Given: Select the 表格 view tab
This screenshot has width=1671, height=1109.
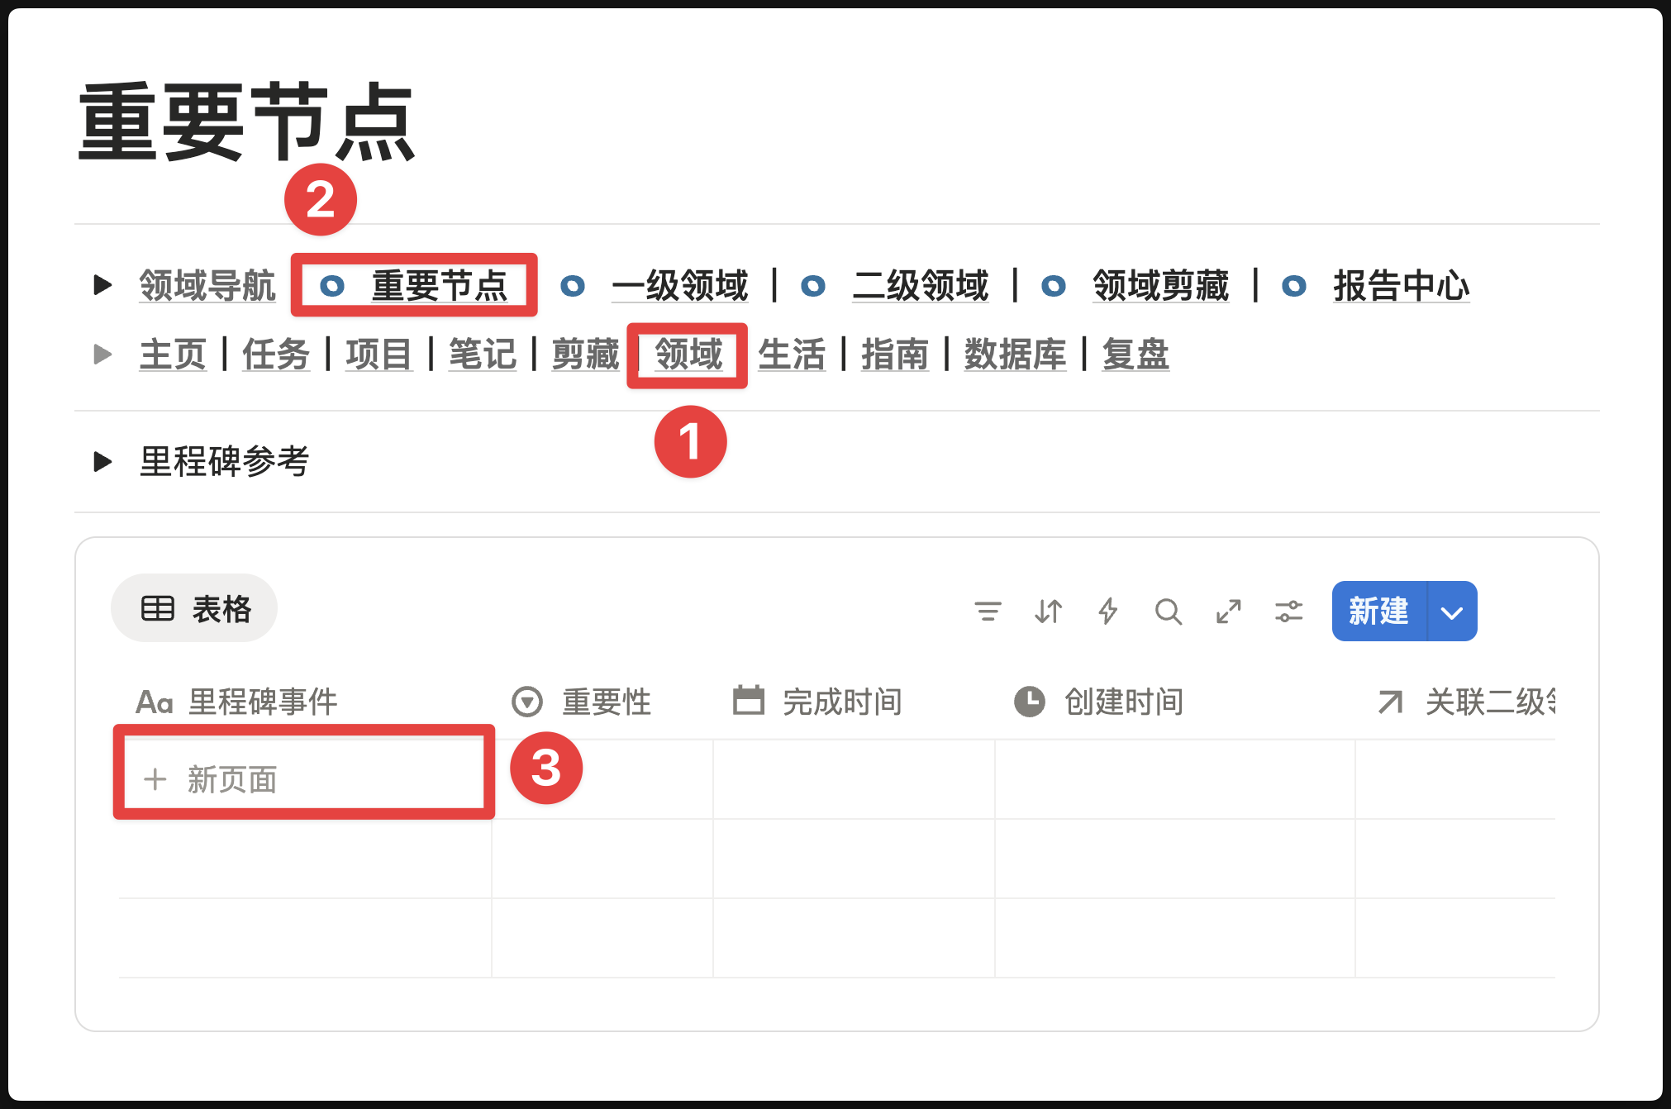Looking at the screenshot, I should 195,609.
